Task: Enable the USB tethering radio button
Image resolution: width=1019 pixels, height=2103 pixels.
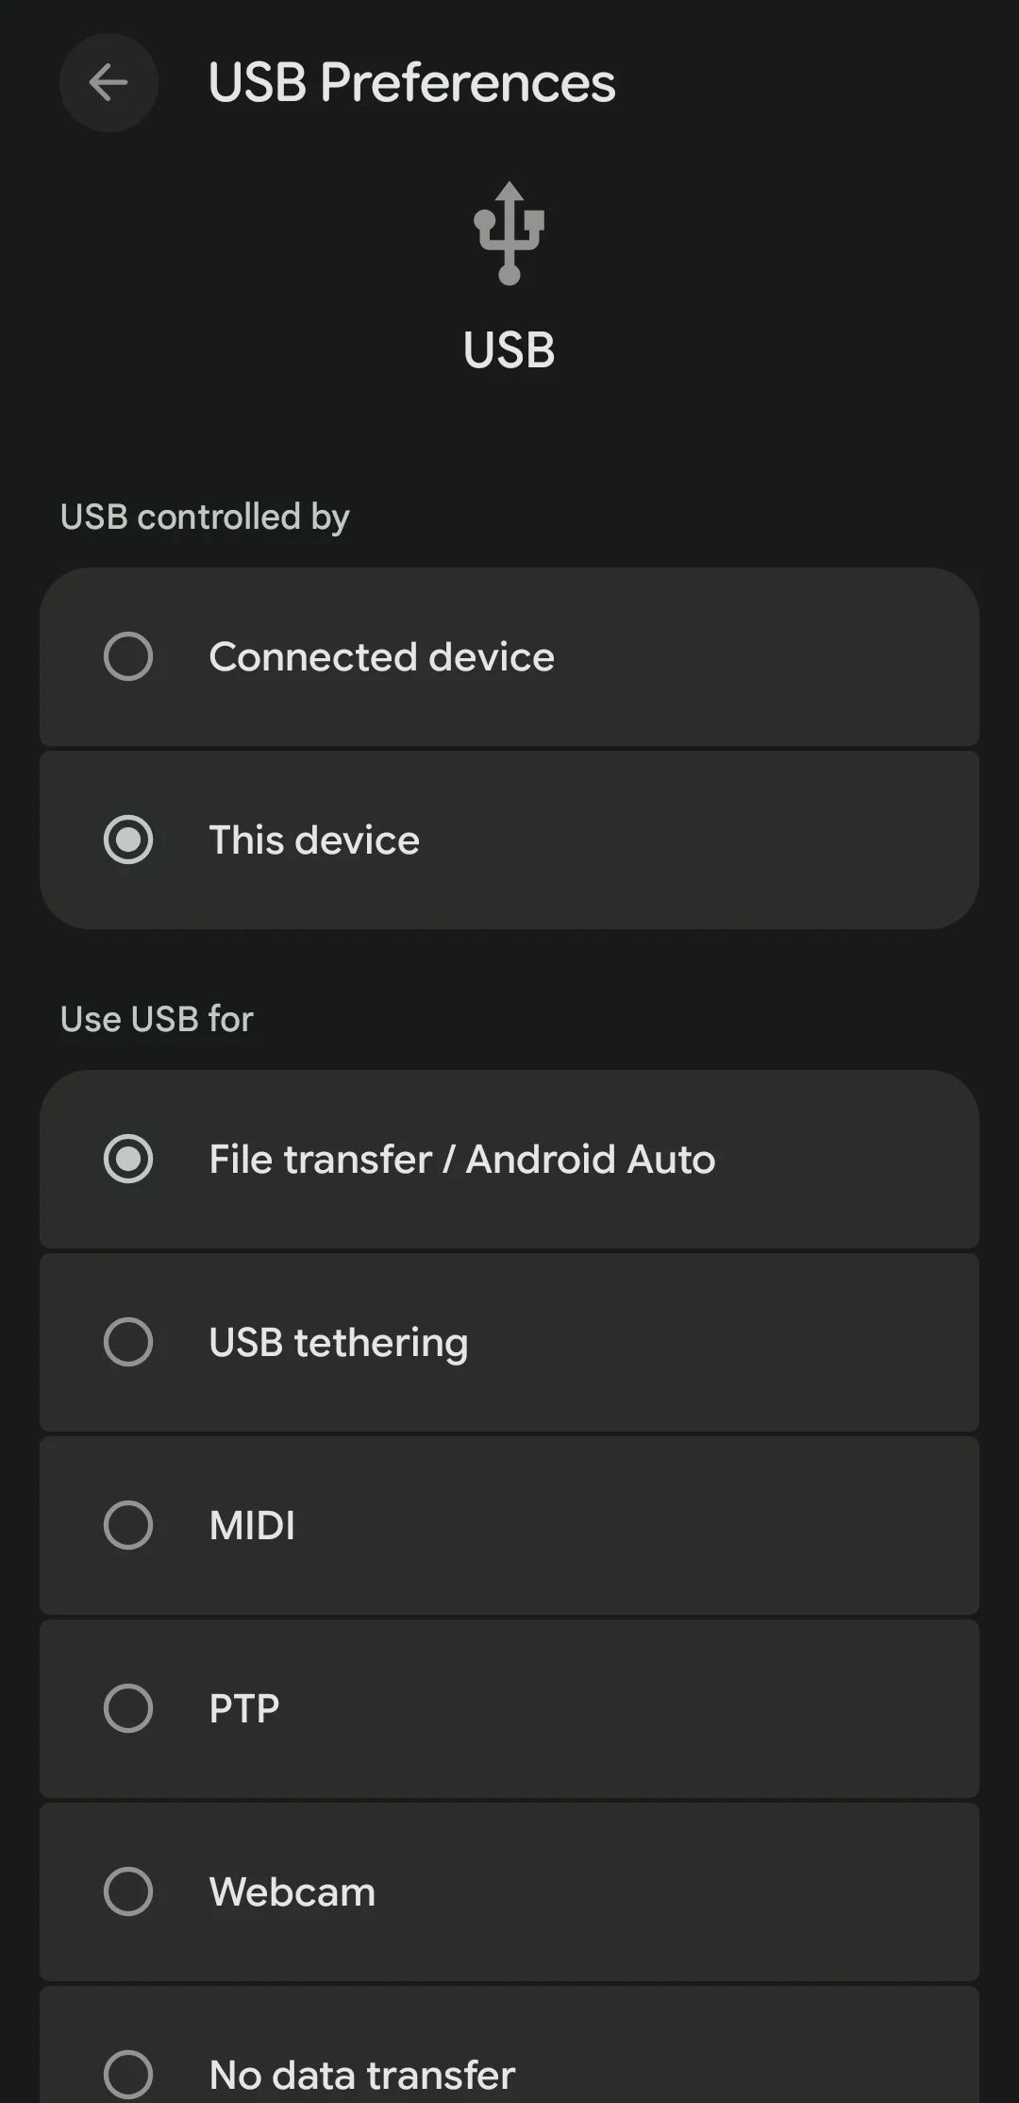Action: coord(128,1342)
